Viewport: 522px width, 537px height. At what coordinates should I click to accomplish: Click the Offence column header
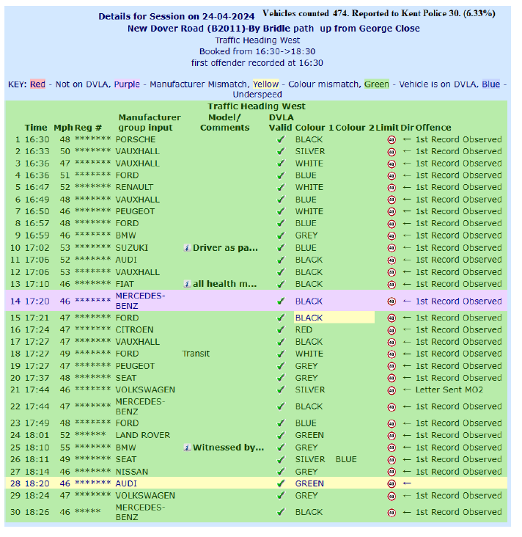point(433,128)
